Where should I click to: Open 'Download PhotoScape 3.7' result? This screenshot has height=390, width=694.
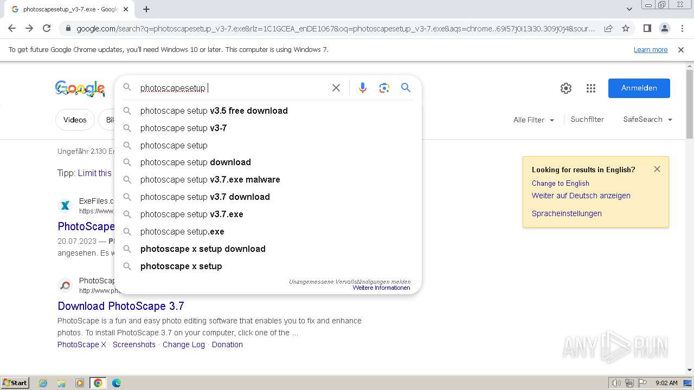point(121,306)
